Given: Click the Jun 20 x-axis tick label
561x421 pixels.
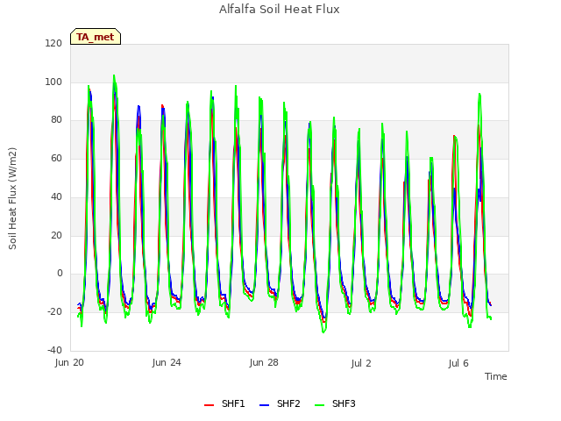Looking at the screenshot, I should point(69,362).
